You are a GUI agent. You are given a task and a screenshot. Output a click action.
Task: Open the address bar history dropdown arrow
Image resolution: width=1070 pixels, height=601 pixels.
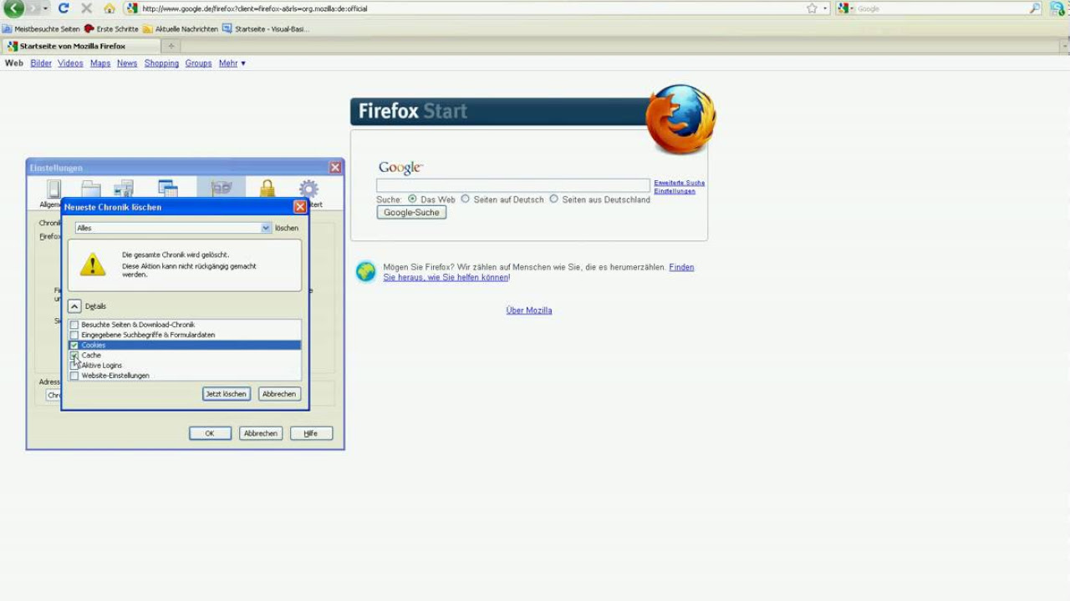[825, 8]
